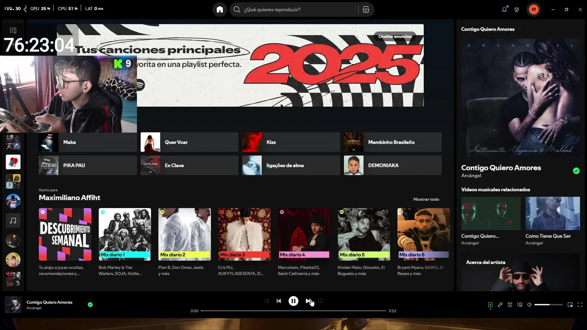Open the En Clave shortcut tile
This screenshot has height=330, width=587.
click(189, 165)
